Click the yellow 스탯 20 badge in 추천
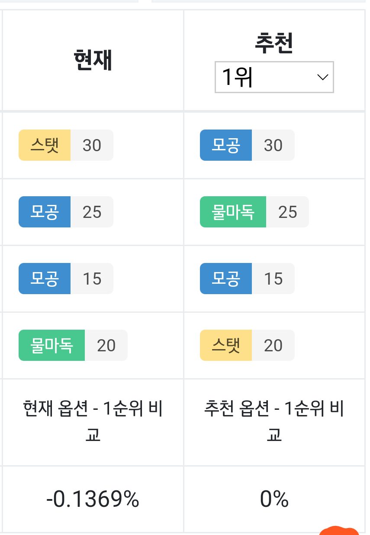The image size is (370, 535). pyautogui.click(x=247, y=345)
